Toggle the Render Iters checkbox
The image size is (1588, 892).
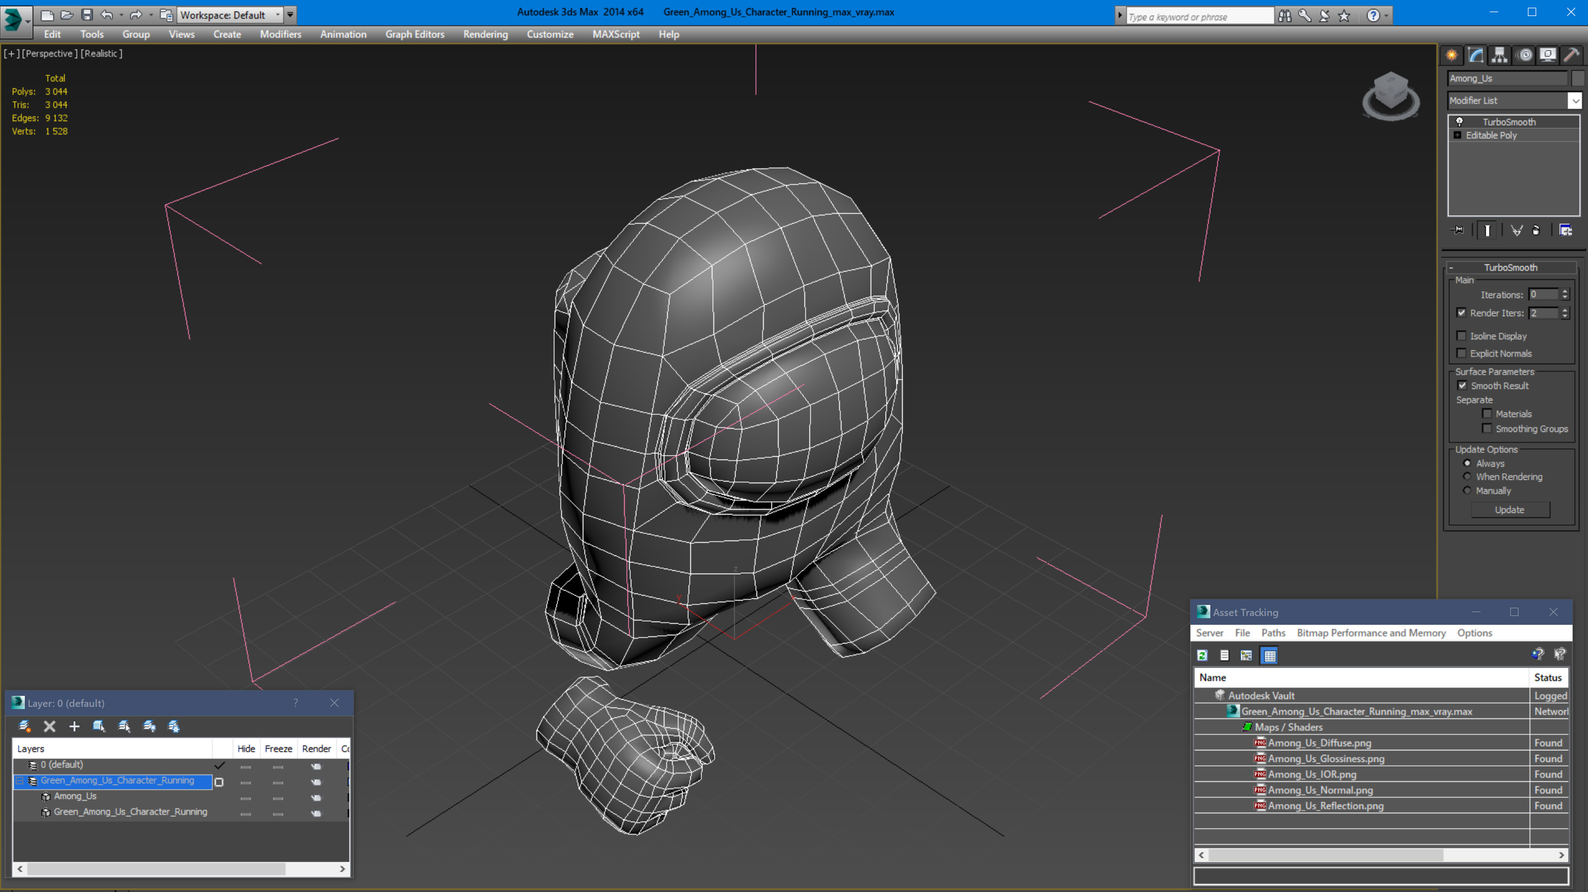pyautogui.click(x=1462, y=313)
